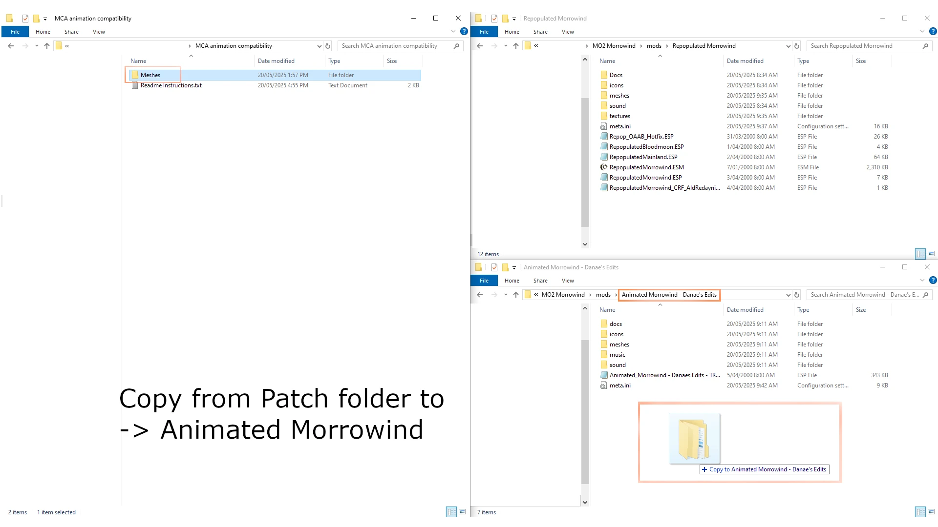The width and height of the screenshot is (938, 527).
Task: Switch Animated Morrowind window to large icons view
Action: [931, 512]
